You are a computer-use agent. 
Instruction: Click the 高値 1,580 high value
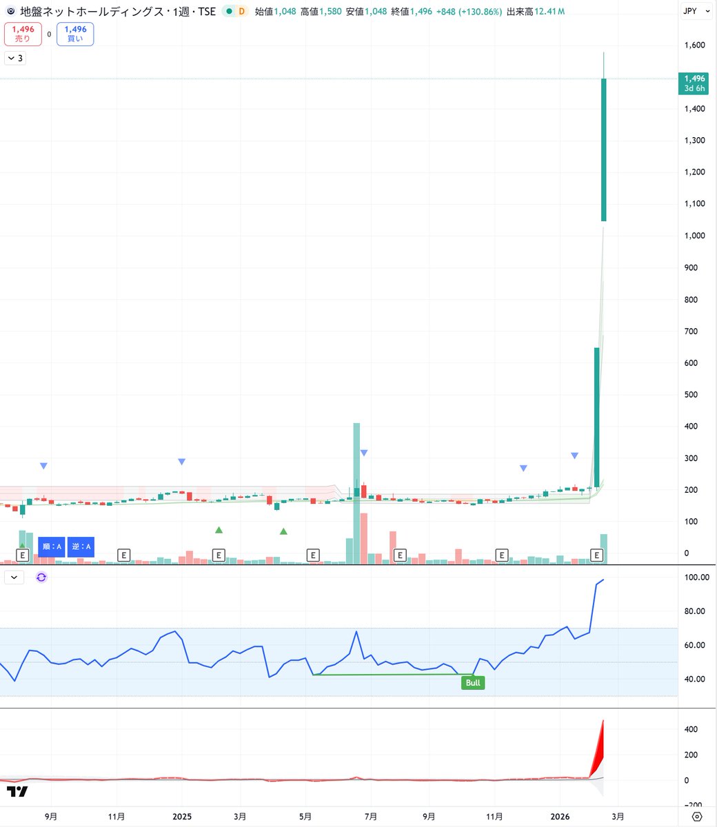pyautogui.click(x=321, y=12)
